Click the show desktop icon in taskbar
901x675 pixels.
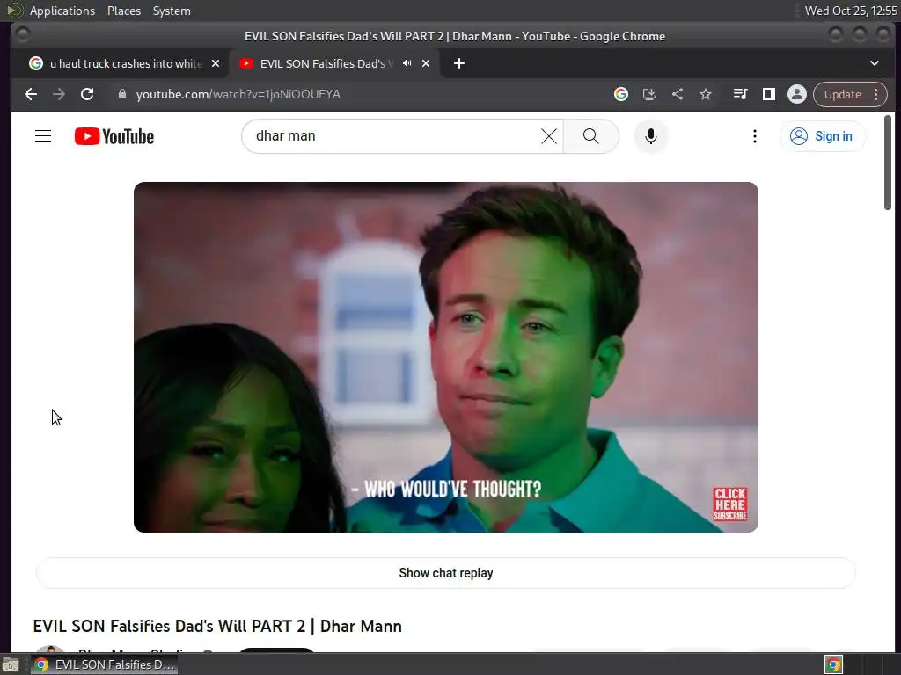click(x=11, y=664)
